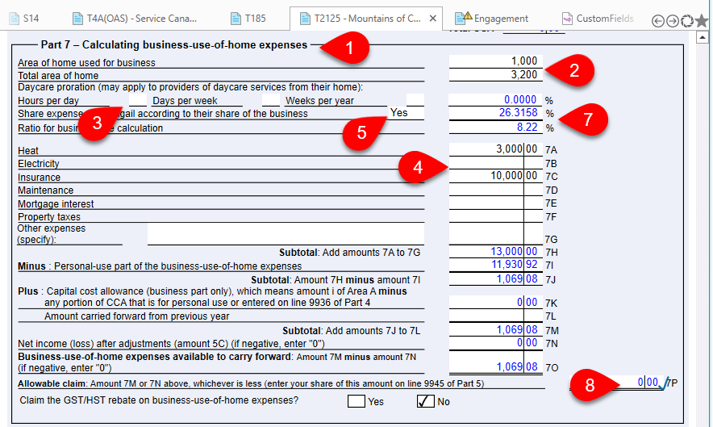Click the Other expenses amount field 7G
Image resolution: width=713 pixels, height=427 pixels.
(x=496, y=233)
